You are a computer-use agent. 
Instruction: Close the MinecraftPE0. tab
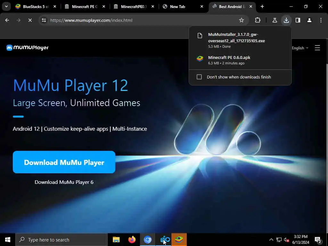153,6
